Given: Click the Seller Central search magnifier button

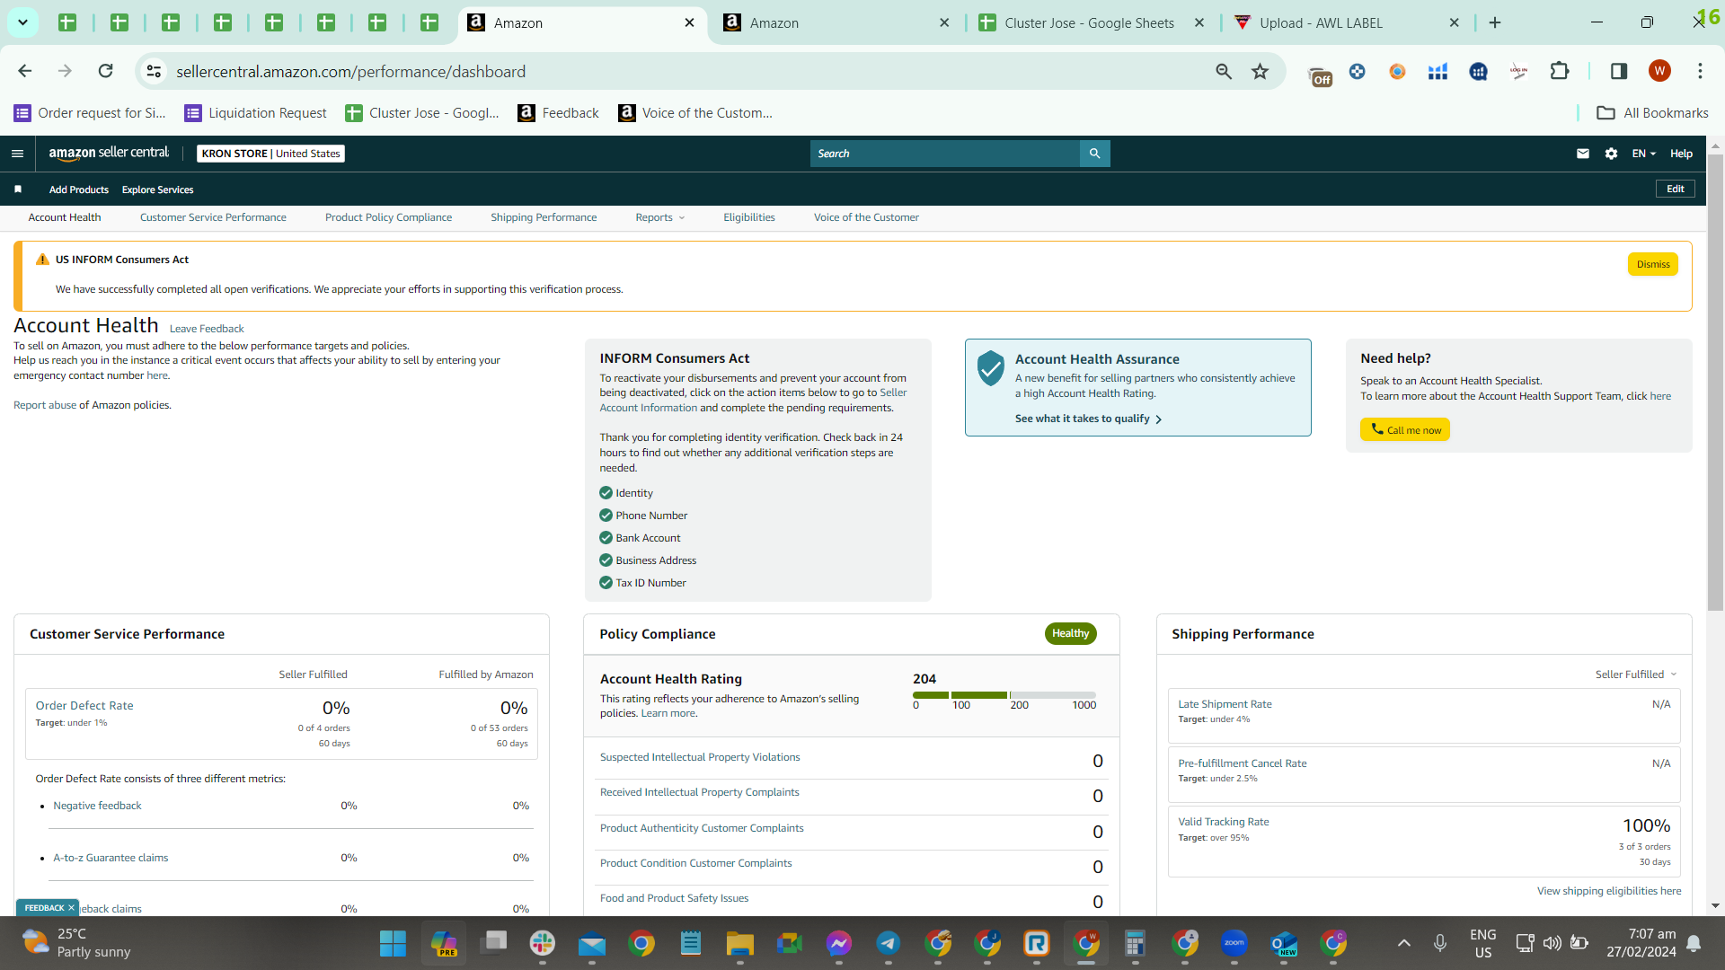Looking at the screenshot, I should coord(1094,154).
